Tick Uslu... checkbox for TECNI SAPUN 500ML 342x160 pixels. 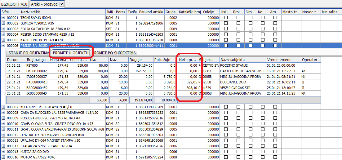tap(226, 17)
